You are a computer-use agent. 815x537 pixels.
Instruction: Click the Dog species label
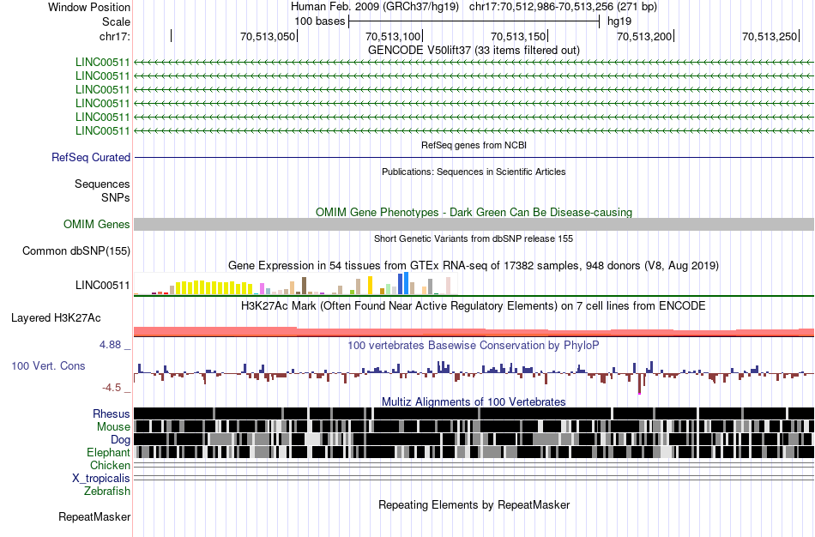120,440
